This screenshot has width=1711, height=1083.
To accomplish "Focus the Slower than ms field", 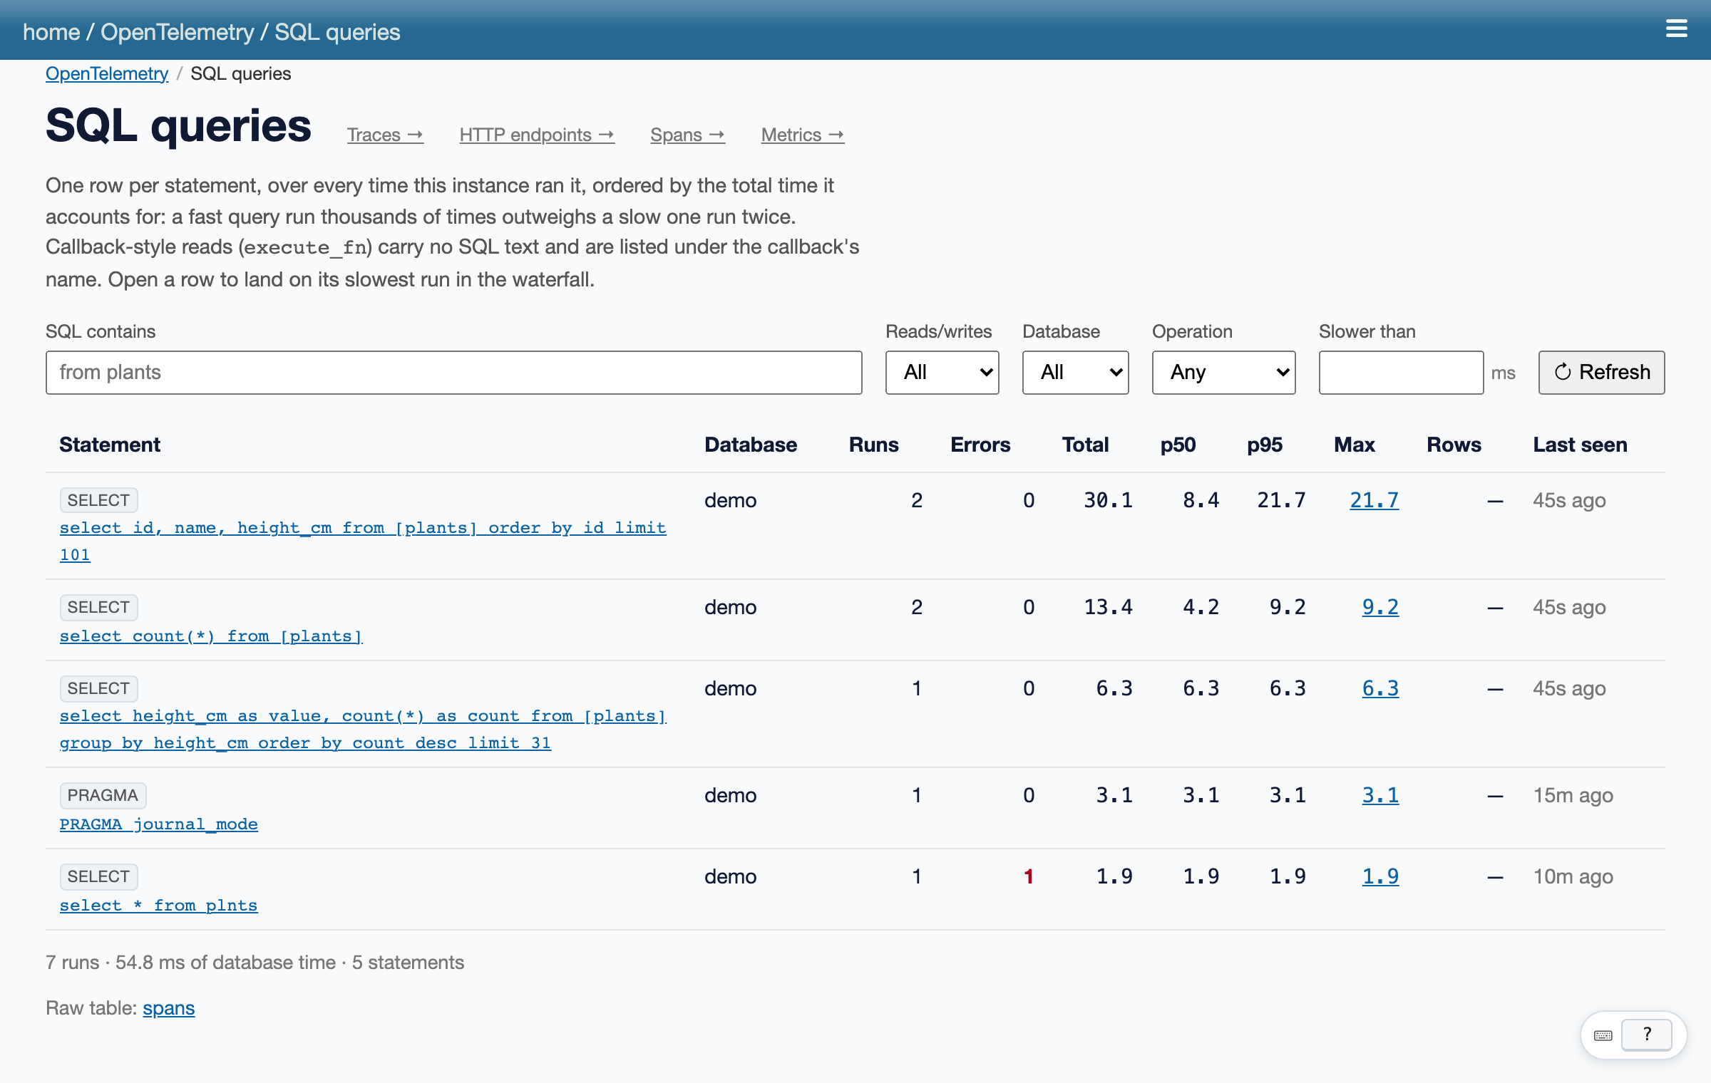I will (x=1401, y=372).
